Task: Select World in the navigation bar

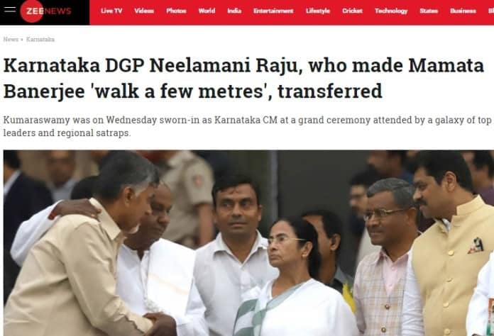Action: pos(207,11)
